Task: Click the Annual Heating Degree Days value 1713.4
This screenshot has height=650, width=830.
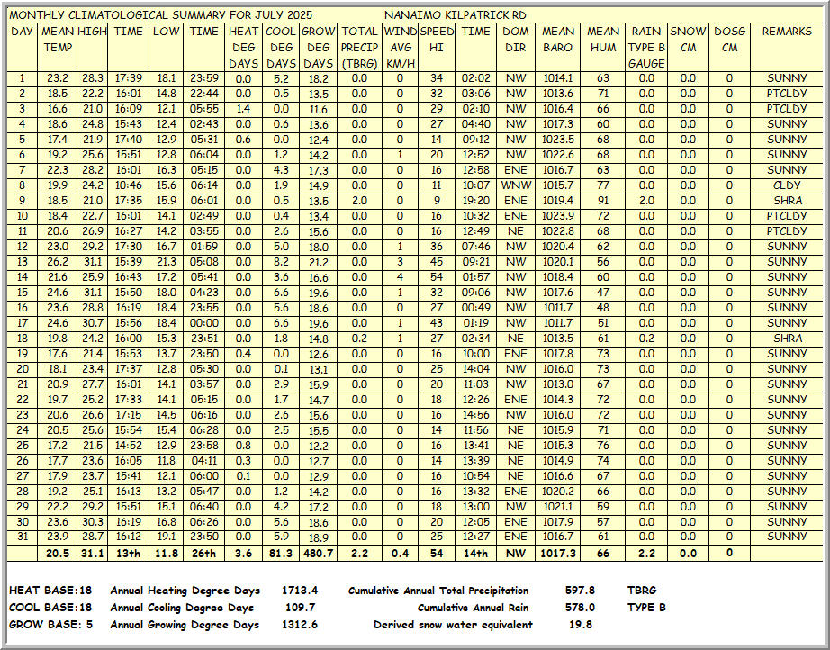Action: click(x=300, y=591)
